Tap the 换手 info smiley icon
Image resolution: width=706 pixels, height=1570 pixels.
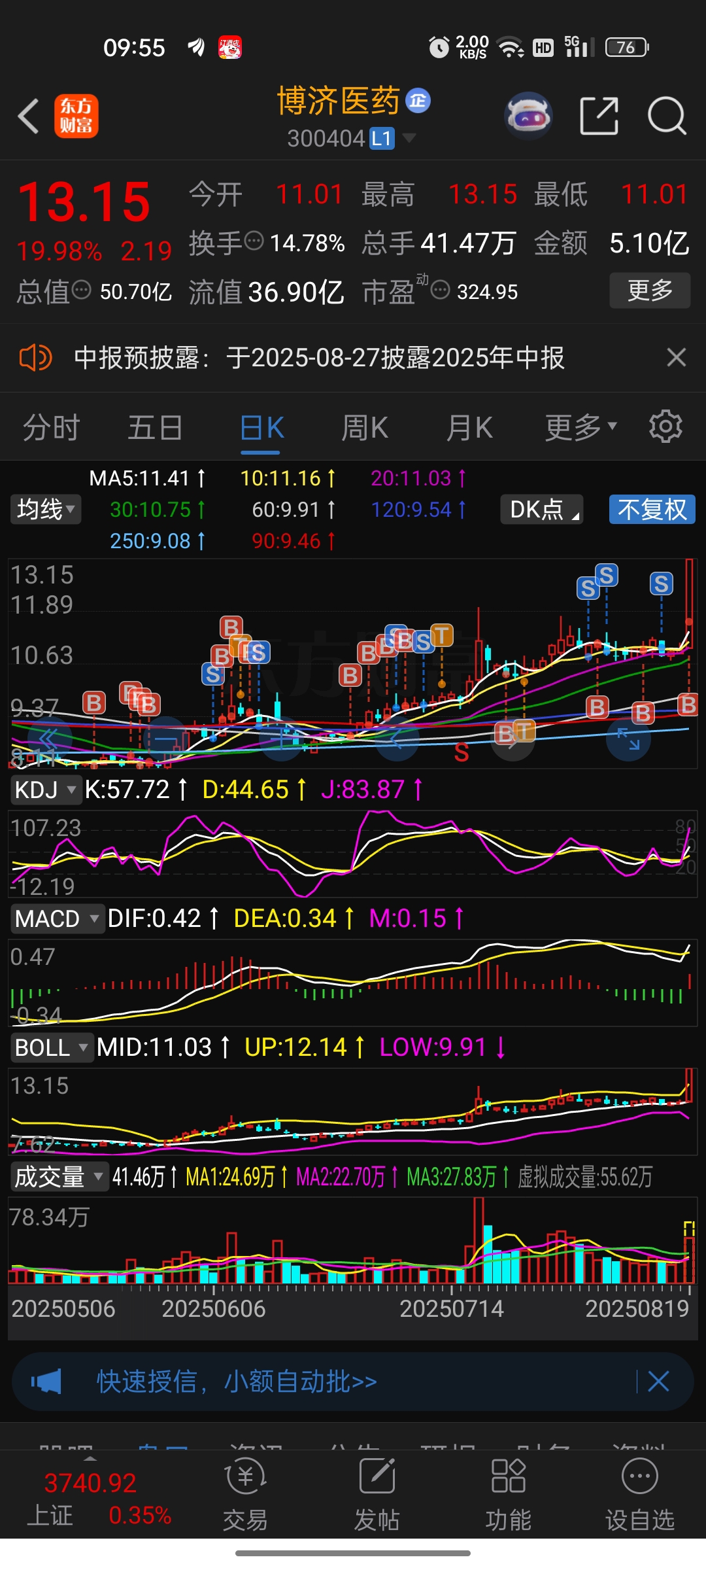[254, 241]
